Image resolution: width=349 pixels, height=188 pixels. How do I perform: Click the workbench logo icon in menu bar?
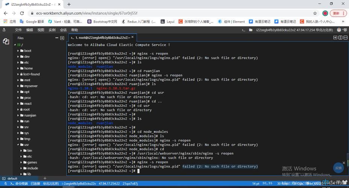[4, 30]
